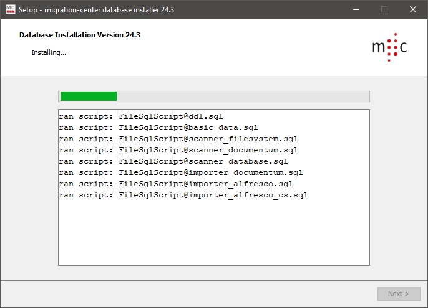
Task: Click the Installing... status text
Action: pyautogui.click(x=49, y=52)
